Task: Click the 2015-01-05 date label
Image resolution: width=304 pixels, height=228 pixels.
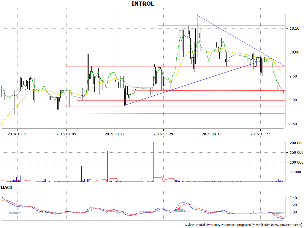Action: (66, 134)
